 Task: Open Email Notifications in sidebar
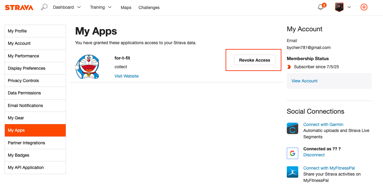(x=35, y=106)
